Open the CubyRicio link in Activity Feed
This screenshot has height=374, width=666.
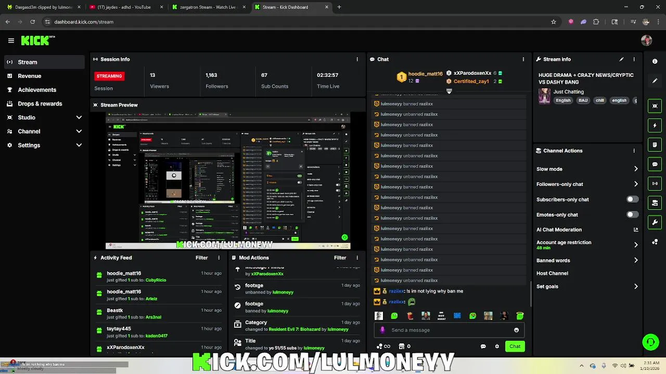(156, 280)
